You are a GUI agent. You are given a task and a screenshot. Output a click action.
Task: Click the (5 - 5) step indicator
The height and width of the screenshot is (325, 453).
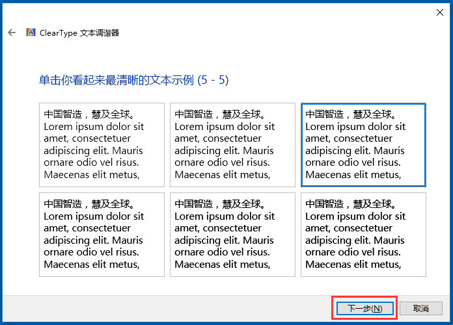[x=213, y=80]
